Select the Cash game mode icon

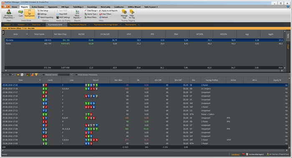point(20,14)
